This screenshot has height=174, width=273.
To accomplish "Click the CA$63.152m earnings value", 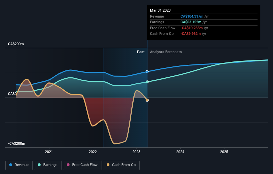I will (x=191, y=22).
